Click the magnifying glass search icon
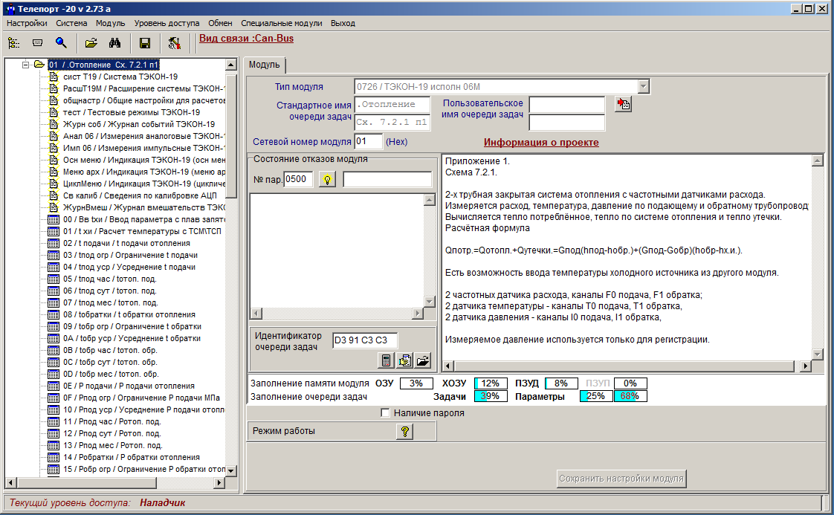Screen dimensions: 834x515 (x=62, y=43)
